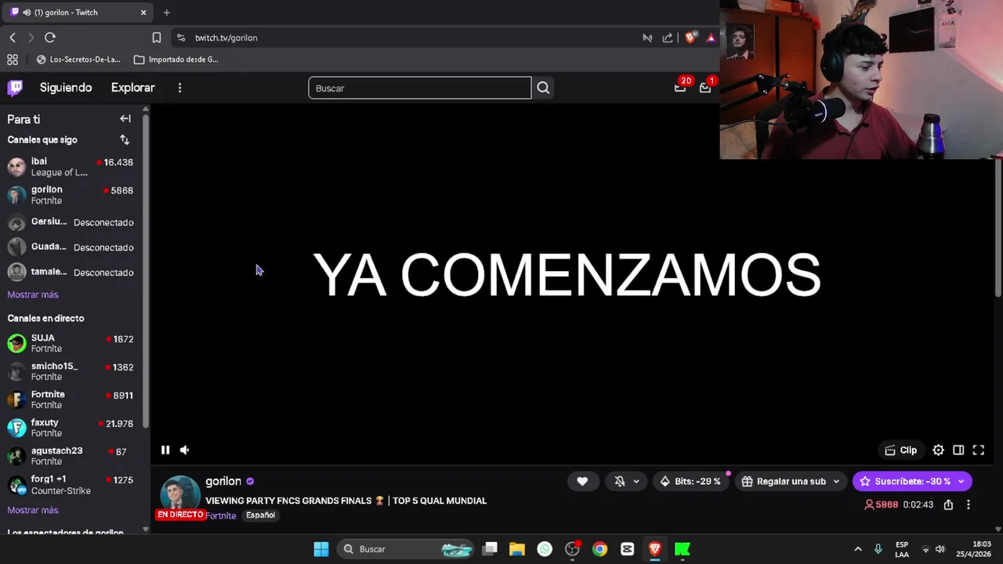Open the Fortnite live channel with 8911 viewers
The width and height of the screenshot is (1003, 564).
pyautogui.click(x=71, y=399)
